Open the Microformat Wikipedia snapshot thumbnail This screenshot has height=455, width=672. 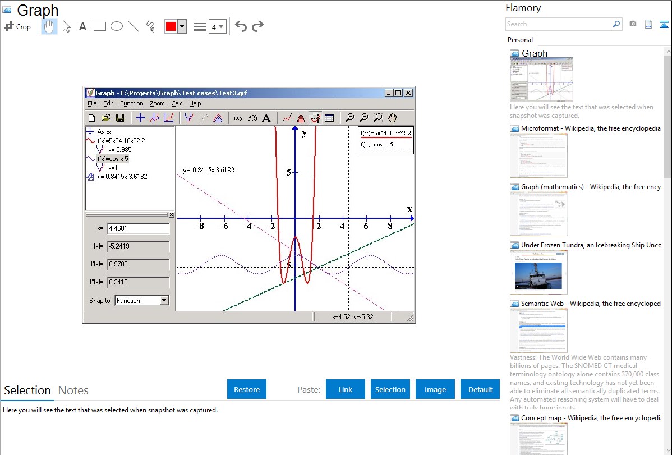coord(538,155)
